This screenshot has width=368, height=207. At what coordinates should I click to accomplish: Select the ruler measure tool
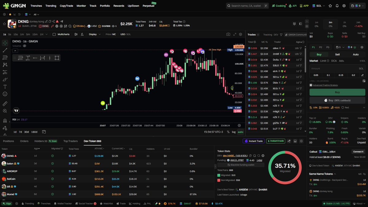point(5,104)
